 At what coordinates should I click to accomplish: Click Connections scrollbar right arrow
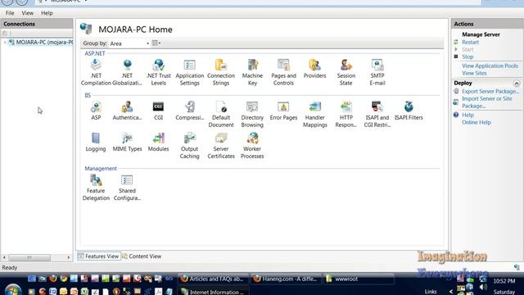pyautogui.click(x=69, y=257)
